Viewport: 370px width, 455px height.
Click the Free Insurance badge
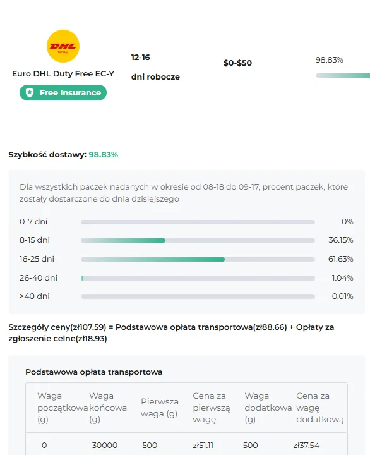(63, 92)
